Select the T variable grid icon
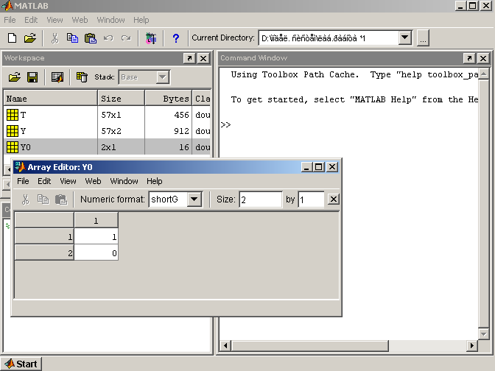 (13, 115)
